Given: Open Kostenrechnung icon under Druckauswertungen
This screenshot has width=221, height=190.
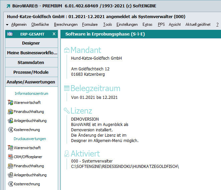Looking at the screenshot, I should (10, 184).
